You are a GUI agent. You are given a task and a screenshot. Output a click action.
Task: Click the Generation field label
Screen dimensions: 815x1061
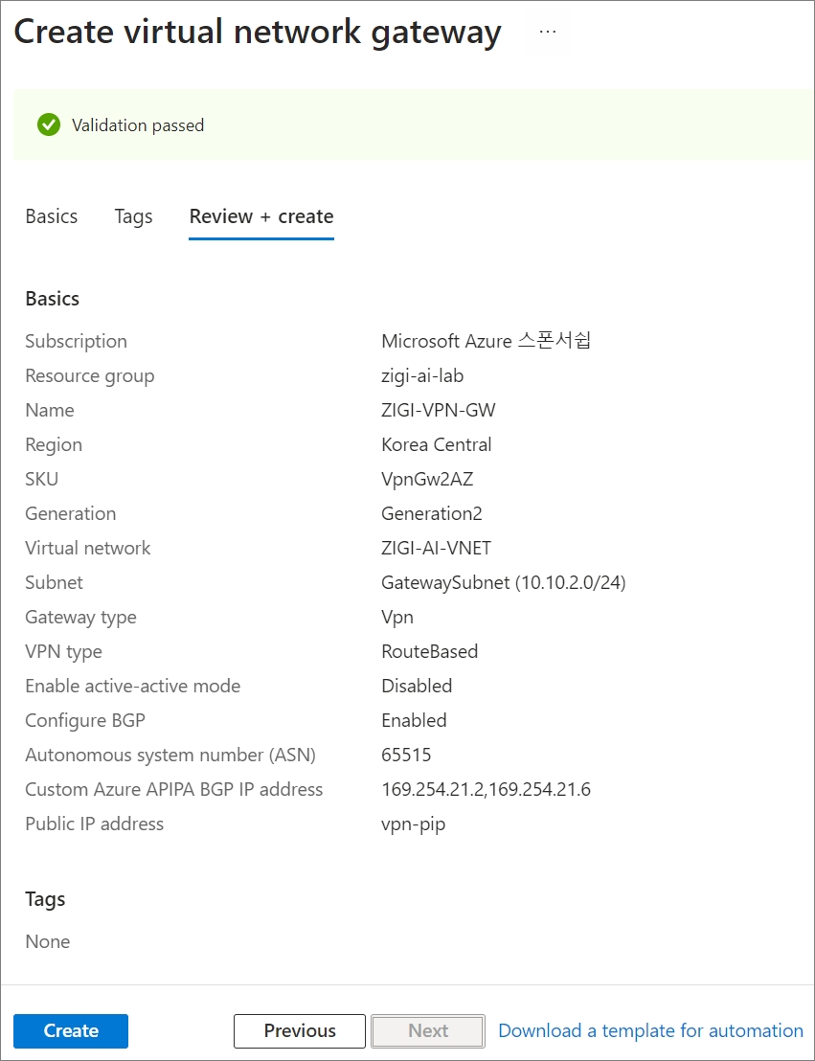[x=71, y=513]
